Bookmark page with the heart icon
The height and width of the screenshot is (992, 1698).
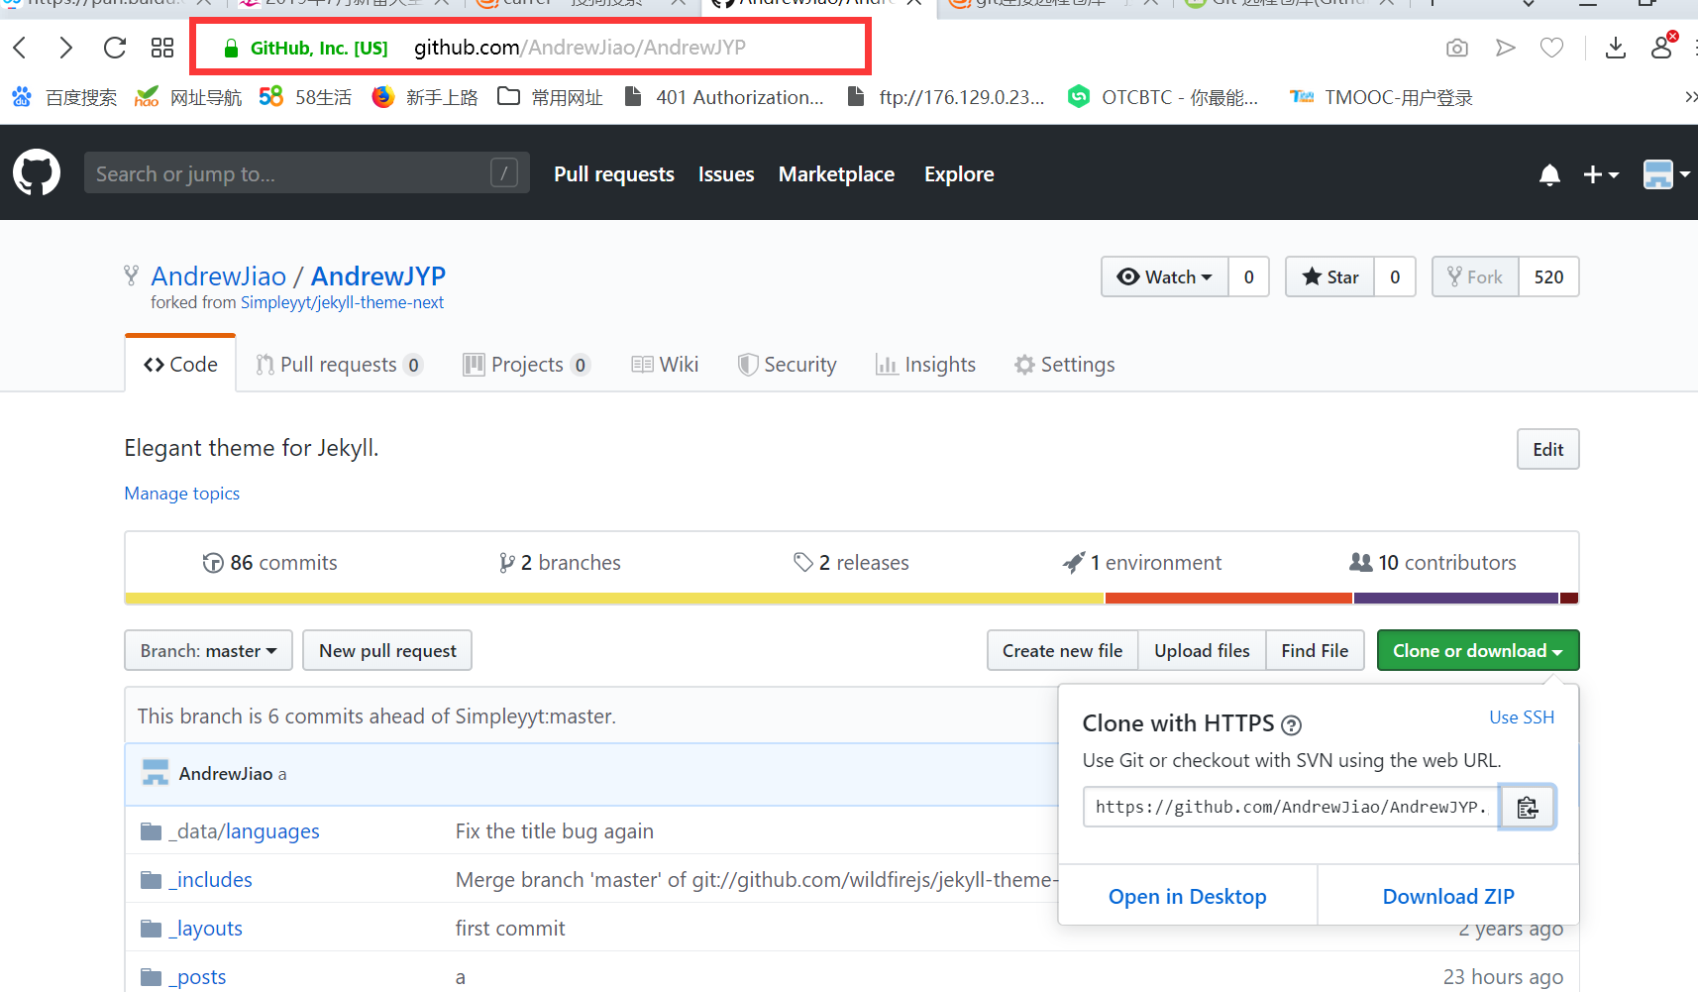click(1552, 48)
